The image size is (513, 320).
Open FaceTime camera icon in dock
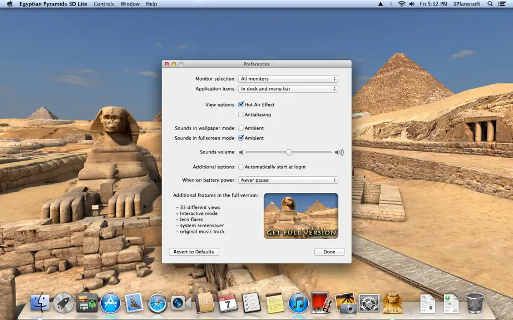[x=181, y=303]
